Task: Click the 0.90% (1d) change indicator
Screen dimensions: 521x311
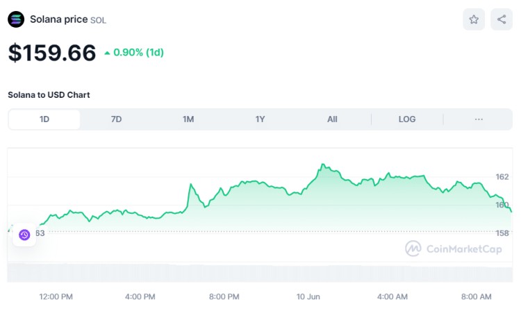Action: (x=134, y=53)
